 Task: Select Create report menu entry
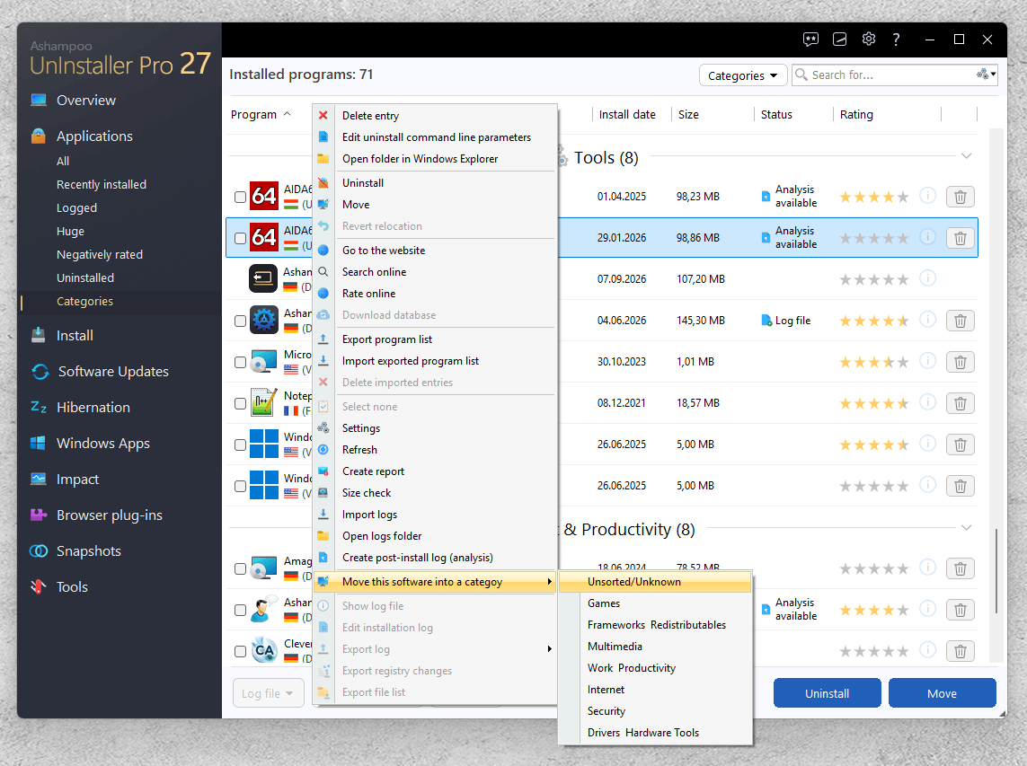coord(374,471)
